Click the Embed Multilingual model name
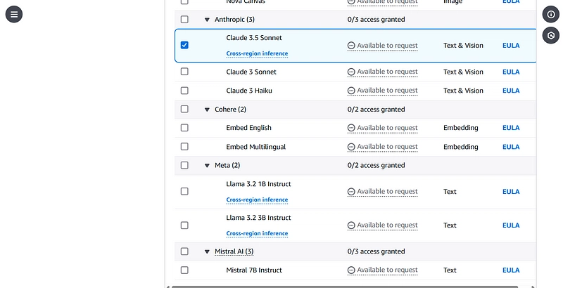Viewport: 563px width, 288px height. 255,147
